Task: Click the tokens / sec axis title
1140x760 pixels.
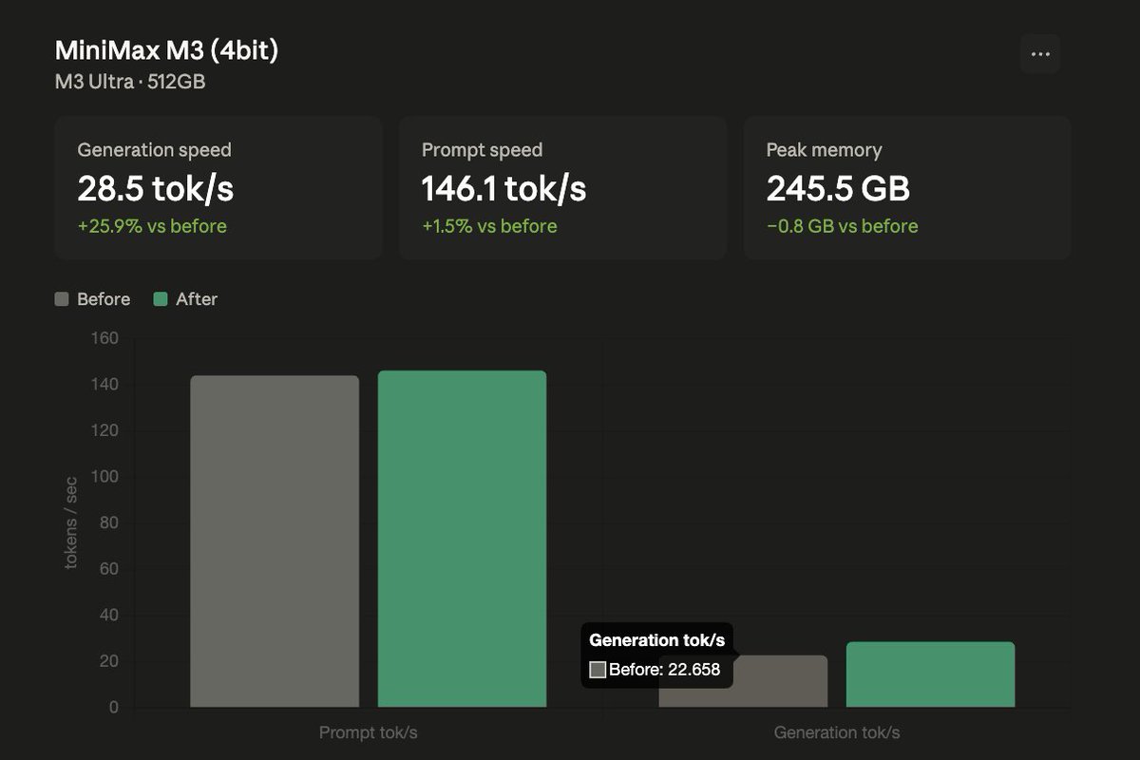Action: [71, 522]
